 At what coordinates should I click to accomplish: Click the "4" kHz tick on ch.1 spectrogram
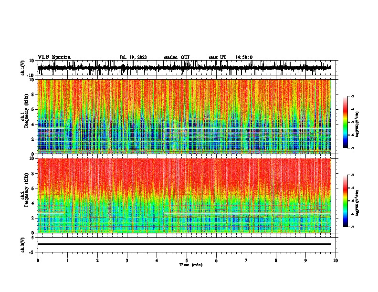pos(33,125)
